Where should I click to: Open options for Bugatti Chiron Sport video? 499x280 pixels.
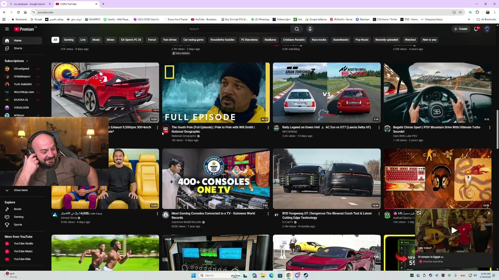coord(490,128)
